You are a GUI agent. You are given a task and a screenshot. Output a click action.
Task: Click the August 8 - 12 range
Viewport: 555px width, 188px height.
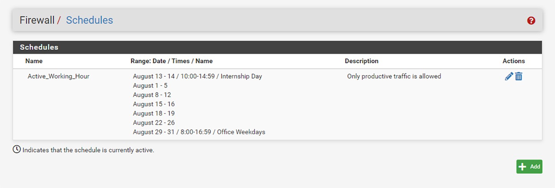coord(152,95)
